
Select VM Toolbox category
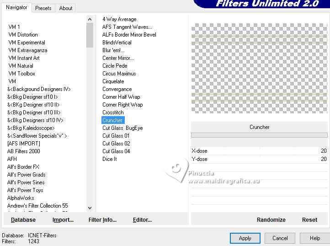pos(21,74)
